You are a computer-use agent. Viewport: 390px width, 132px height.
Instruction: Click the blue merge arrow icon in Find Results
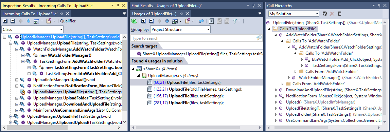[201, 21]
